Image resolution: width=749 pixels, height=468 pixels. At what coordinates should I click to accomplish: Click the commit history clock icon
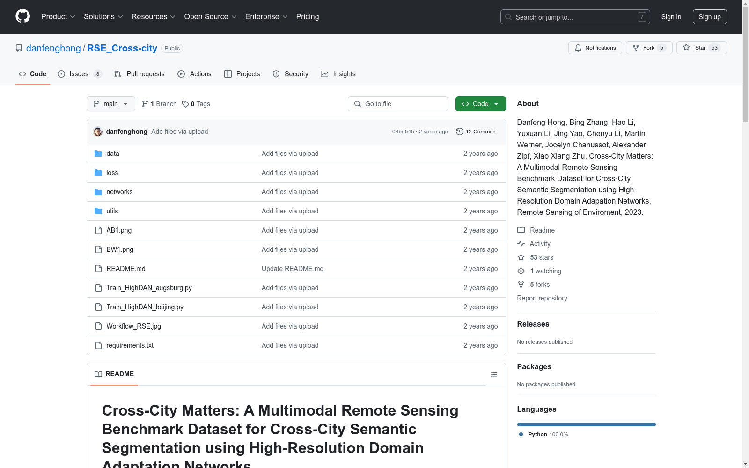pos(460,132)
